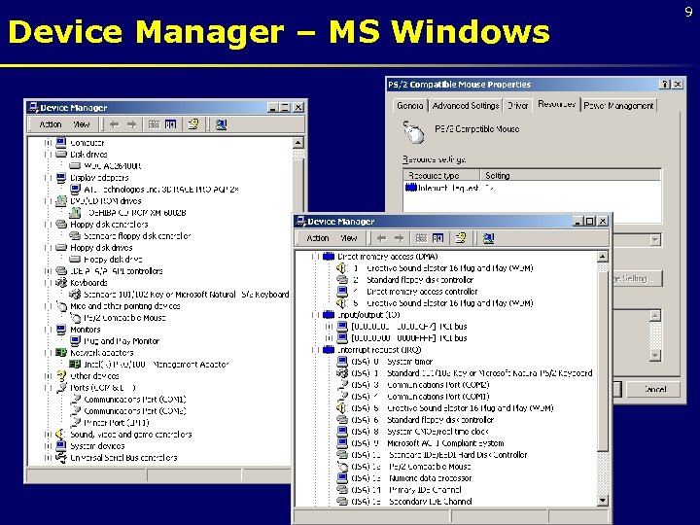Select Standard floppy disk controller in left tree
Screen dimensions: 700x525
(137, 235)
